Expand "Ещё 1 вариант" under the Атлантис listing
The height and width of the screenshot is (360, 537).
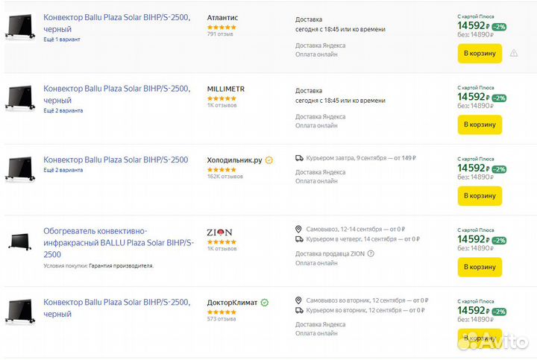pyautogui.click(x=62, y=39)
